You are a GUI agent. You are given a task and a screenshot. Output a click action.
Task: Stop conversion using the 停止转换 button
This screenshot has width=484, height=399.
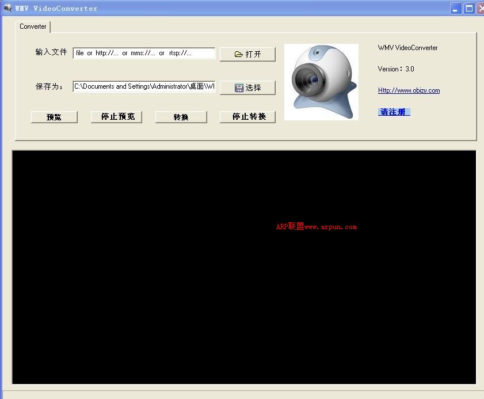coord(247,116)
